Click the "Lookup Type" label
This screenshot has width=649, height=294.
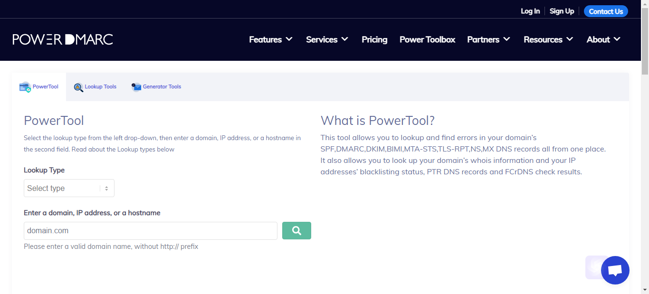pyautogui.click(x=44, y=170)
